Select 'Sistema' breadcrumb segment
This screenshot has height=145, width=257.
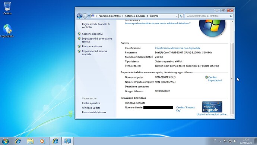[x=154, y=16]
